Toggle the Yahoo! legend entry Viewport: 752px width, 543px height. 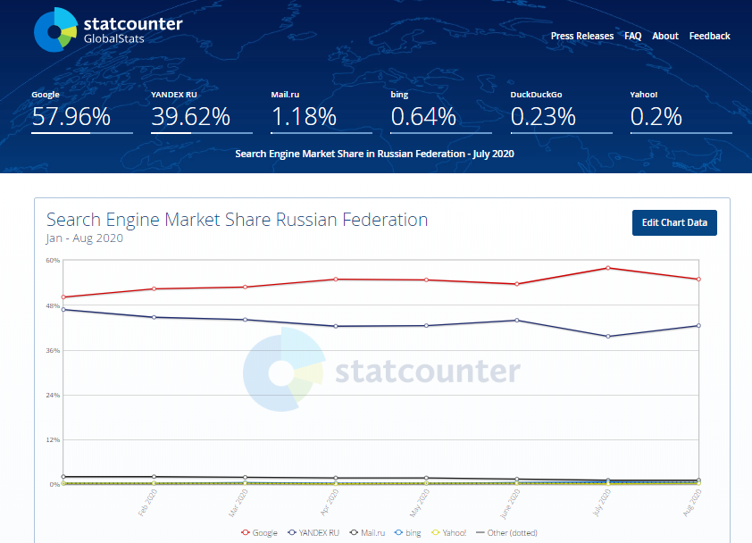pos(448,532)
